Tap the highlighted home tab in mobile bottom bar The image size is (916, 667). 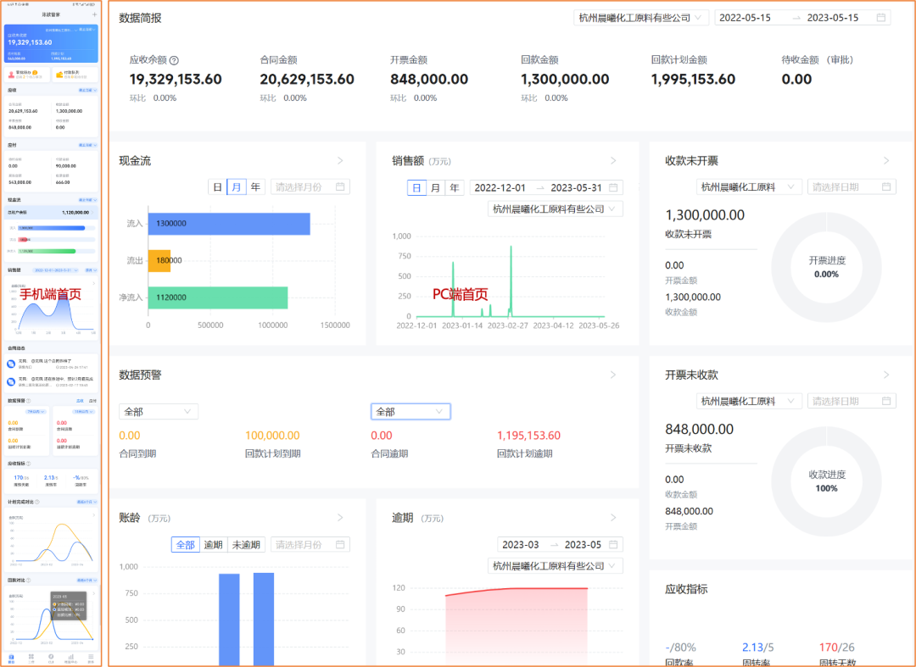[x=11, y=659]
